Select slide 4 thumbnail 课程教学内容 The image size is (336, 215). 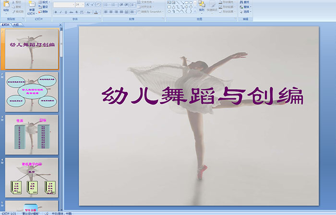32,178
